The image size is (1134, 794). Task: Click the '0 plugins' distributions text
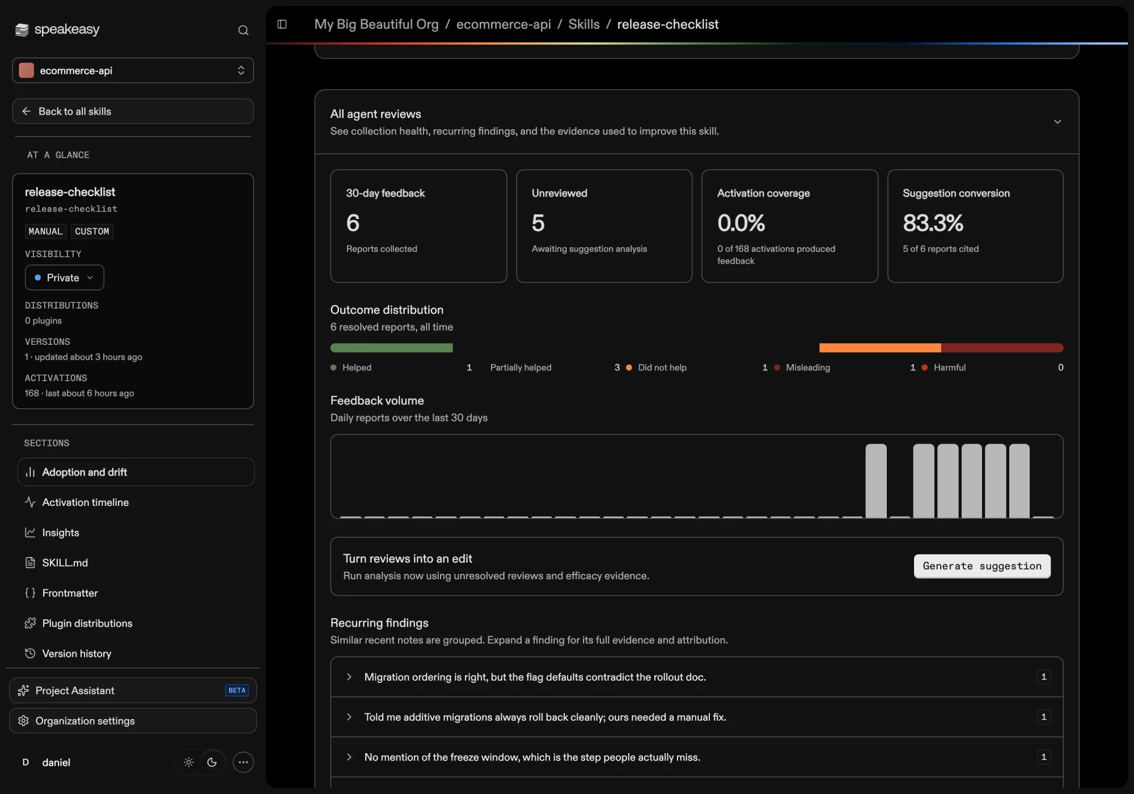pyautogui.click(x=43, y=320)
